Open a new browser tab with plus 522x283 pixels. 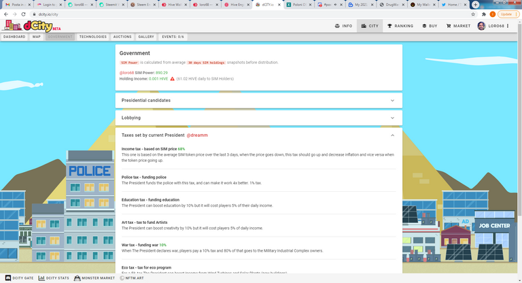pos(475,5)
